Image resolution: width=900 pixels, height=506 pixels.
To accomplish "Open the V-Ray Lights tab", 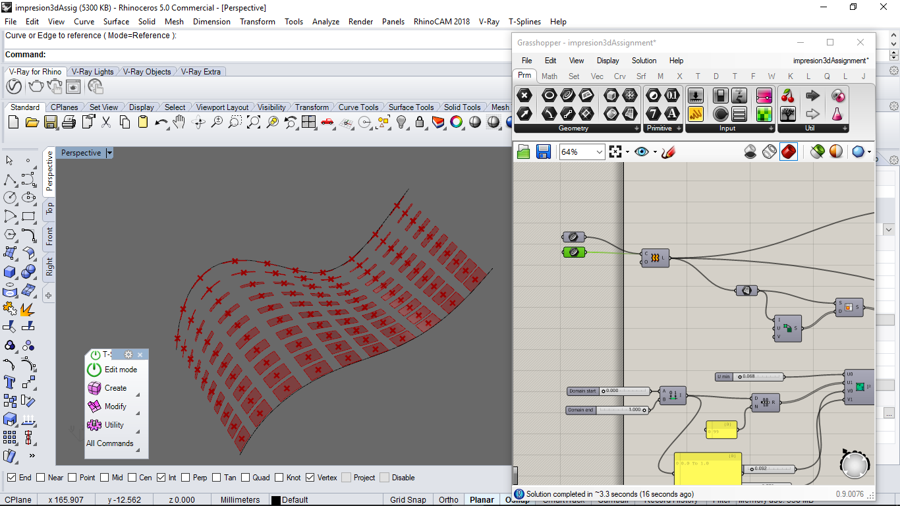I will (92, 72).
